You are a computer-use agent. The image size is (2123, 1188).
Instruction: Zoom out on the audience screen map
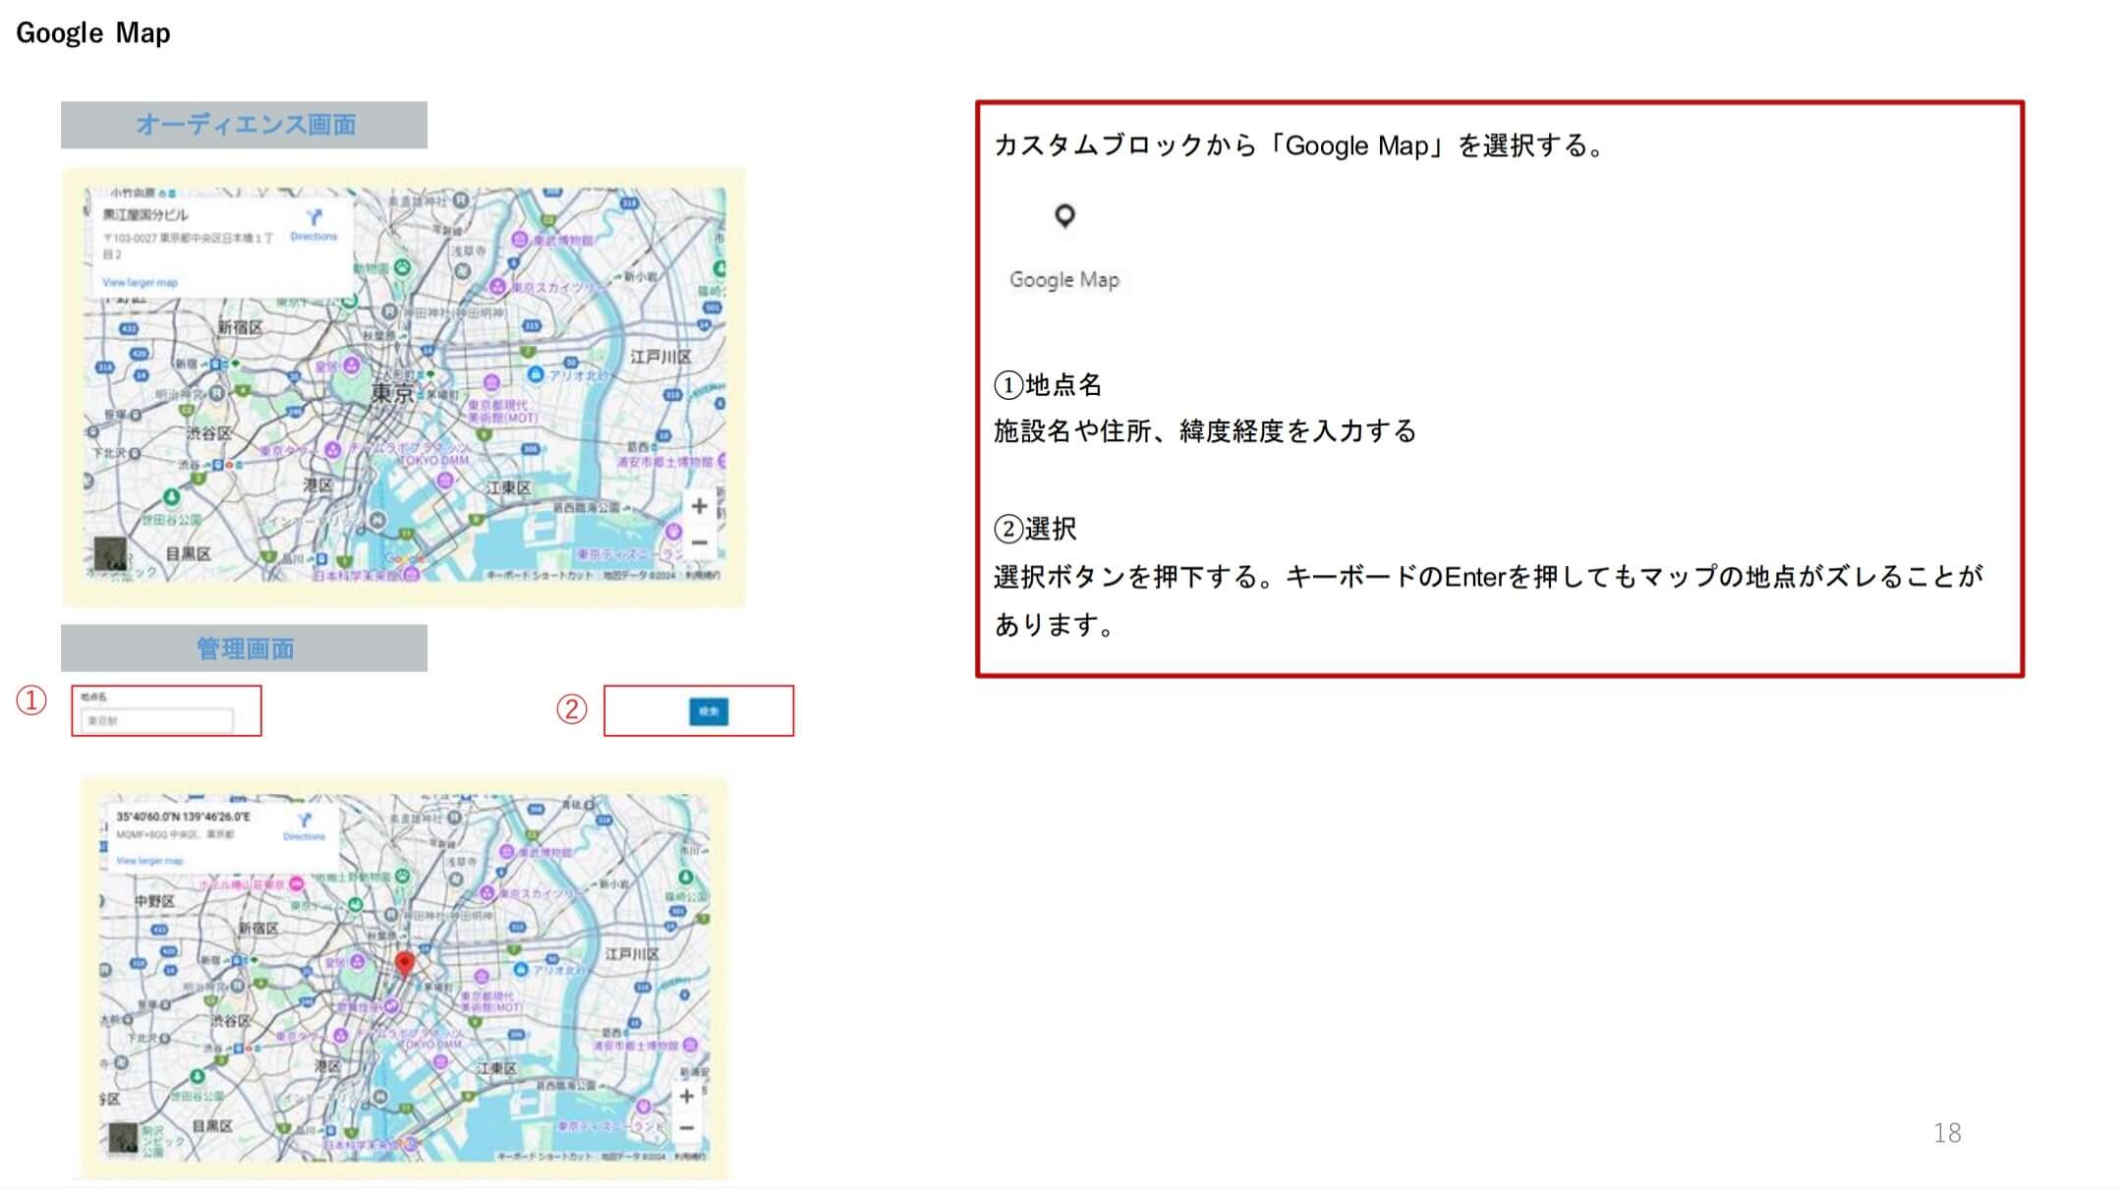point(699,542)
